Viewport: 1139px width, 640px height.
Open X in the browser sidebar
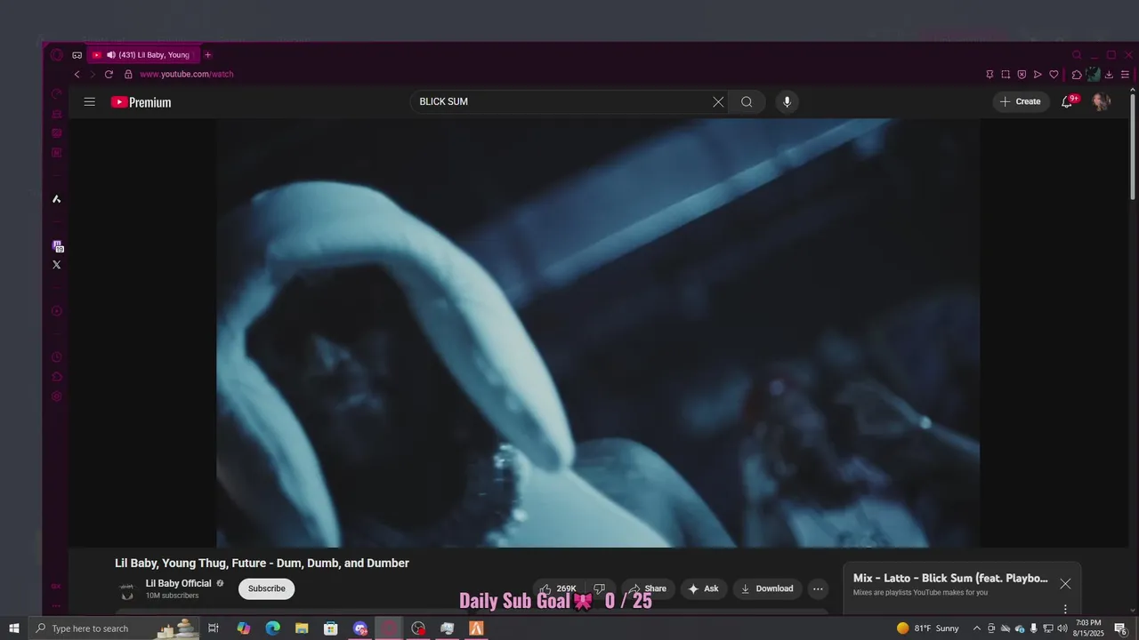pyautogui.click(x=57, y=265)
